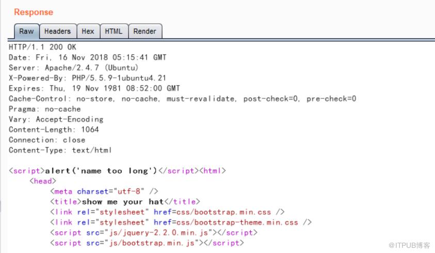Click the 'HTTP/1.1 200 OK' status line
The image size is (435, 253).
(42, 47)
